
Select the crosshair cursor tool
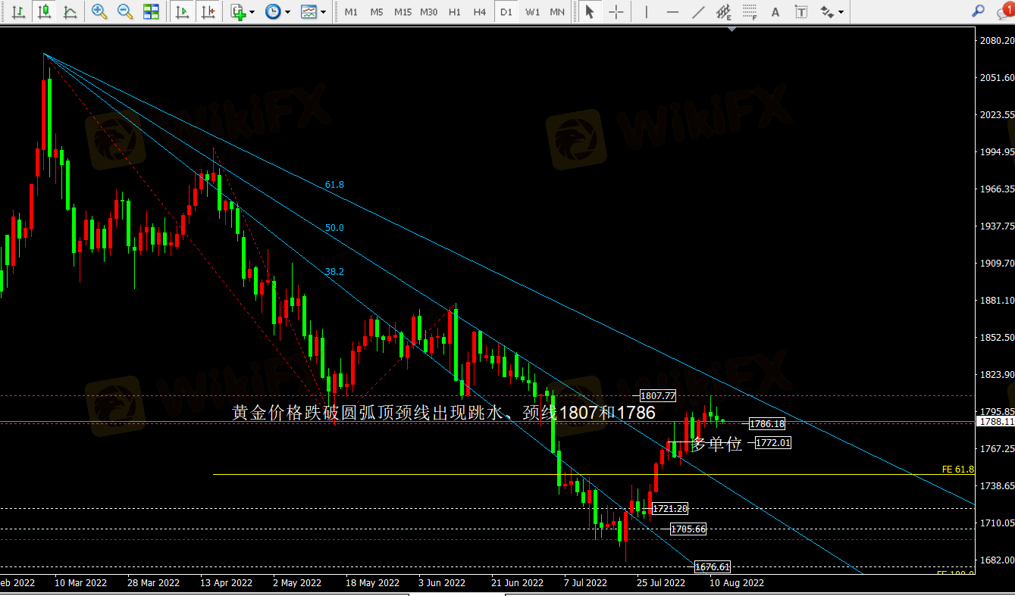click(x=616, y=11)
